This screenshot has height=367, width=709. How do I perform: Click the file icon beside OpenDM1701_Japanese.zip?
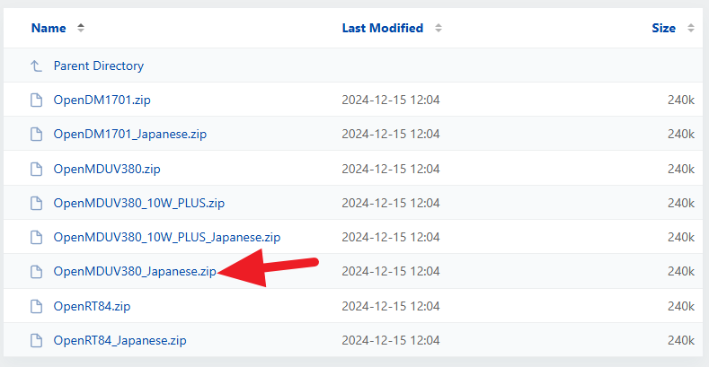[36, 134]
